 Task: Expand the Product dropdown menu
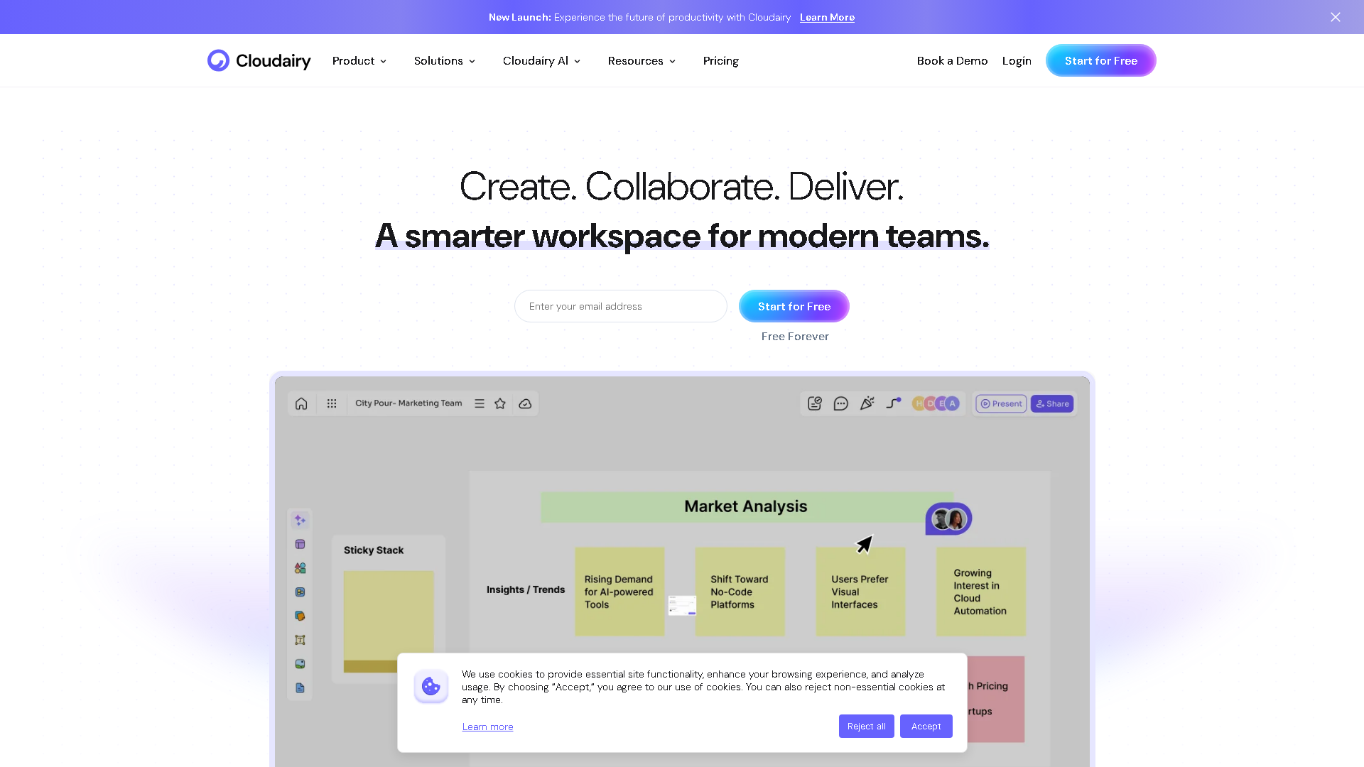click(x=359, y=61)
